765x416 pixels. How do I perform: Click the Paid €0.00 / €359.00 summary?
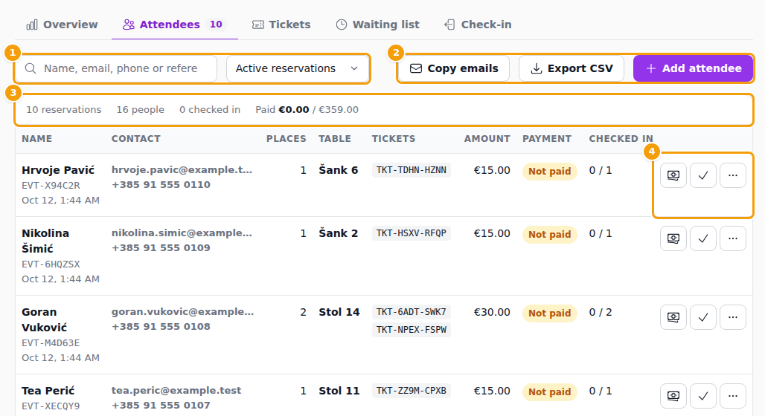[307, 110]
